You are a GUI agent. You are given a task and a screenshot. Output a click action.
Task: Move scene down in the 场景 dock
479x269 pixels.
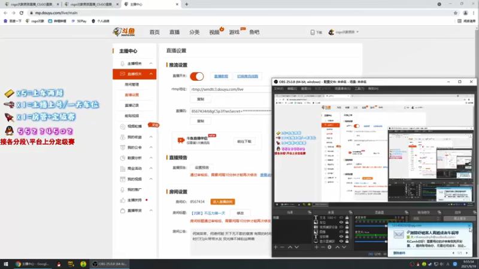coord(296,247)
